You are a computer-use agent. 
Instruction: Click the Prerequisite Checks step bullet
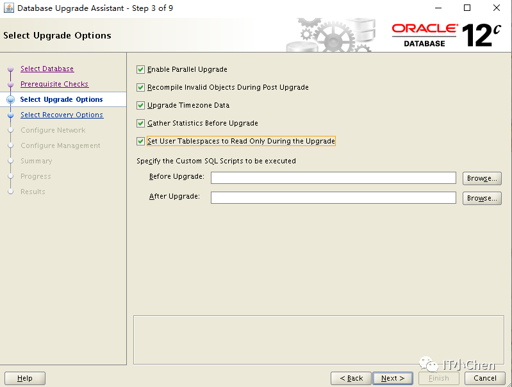[10, 85]
